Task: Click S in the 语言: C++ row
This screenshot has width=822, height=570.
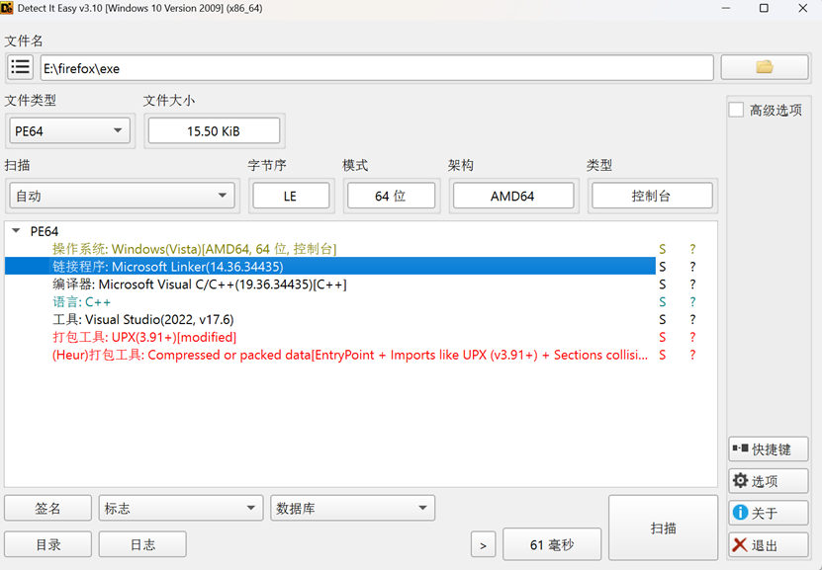Action: (x=663, y=302)
